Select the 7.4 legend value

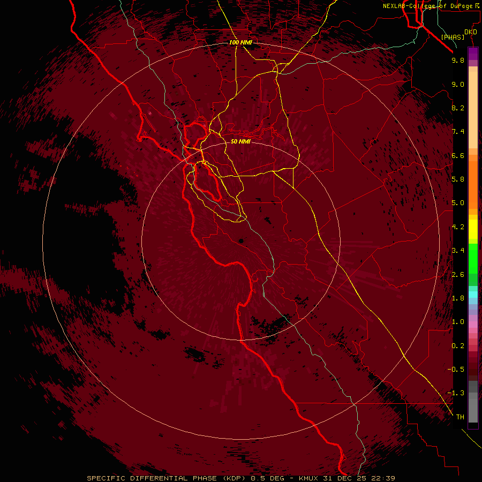(x=458, y=132)
